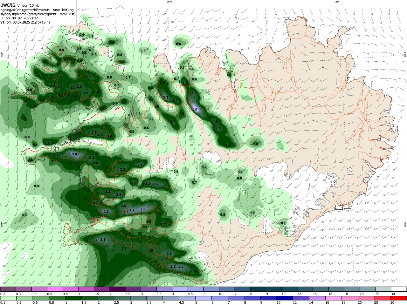Click the 3.9 precipitation value on the map
The width and height of the screenshot is (407, 305).
pyautogui.click(x=142, y=209)
